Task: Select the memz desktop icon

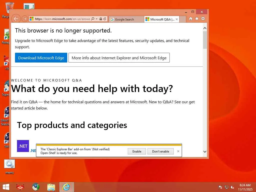Action: click(10, 167)
